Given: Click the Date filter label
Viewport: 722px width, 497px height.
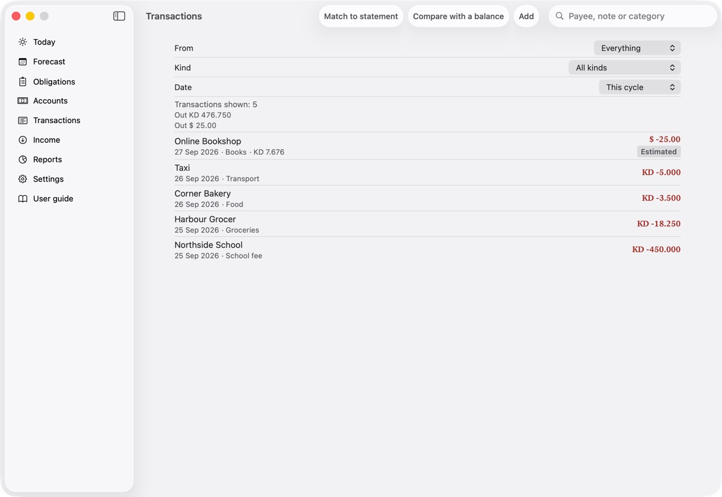Looking at the screenshot, I should [183, 88].
